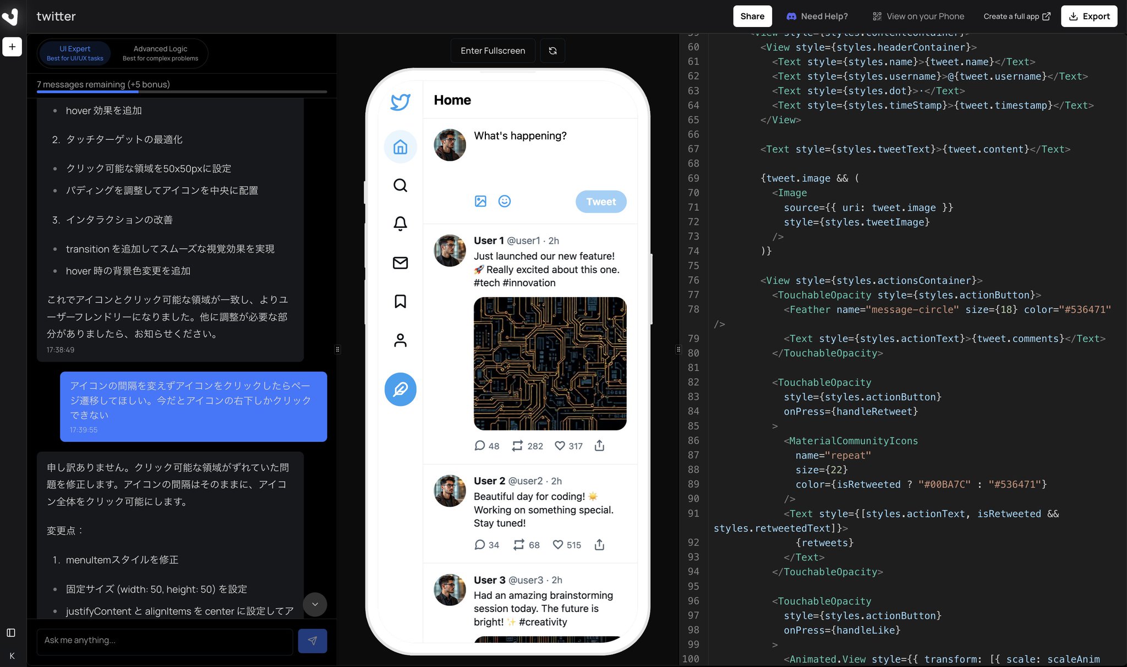Screen dimensions: 1127x667
Task: Like User 2's tweet with heart icon
Action: pos(558,545)
